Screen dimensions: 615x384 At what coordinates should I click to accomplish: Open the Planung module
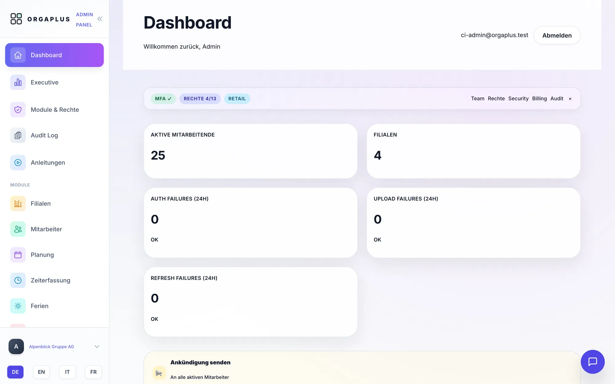[x=54, y=255]
